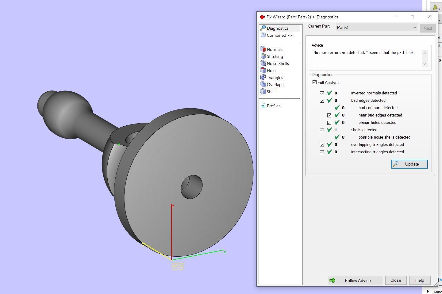The height and width of the screenshot is (294, 442).
Task: Toggle the Full Analysis checkbox
Action: (x=314, y=82)
